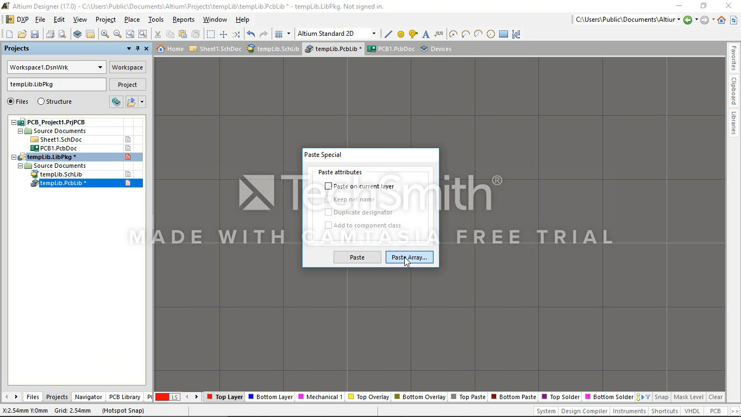Pick the Place Via tool
Screen dimensions: 741x417
(413, 34)
